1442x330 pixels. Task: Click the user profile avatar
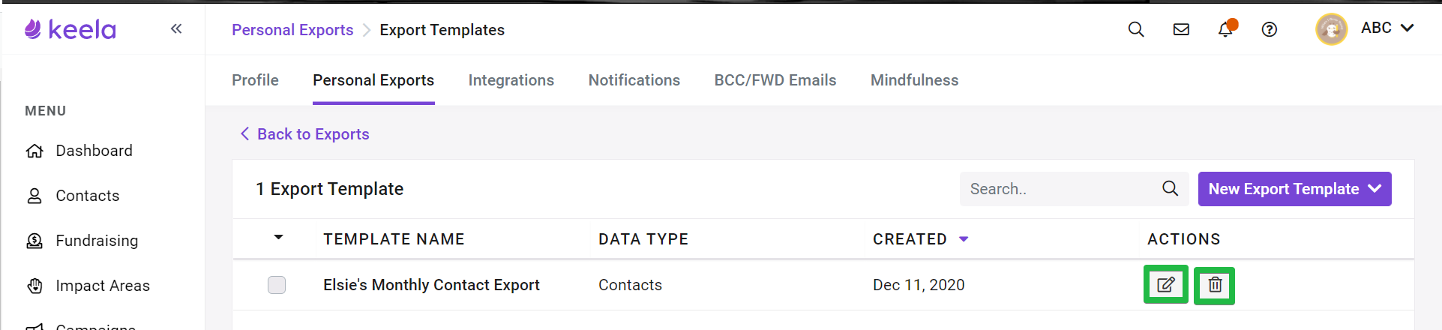point(1332,29)
